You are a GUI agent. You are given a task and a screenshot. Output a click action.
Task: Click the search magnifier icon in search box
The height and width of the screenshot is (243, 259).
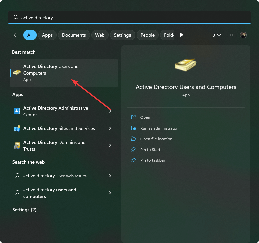tap(16, 17)
